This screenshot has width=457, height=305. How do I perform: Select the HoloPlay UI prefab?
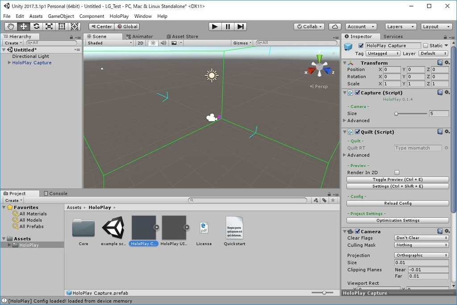point(174,232)
